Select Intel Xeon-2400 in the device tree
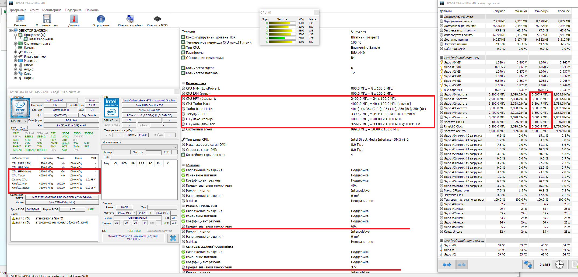Image resolution: width=578 pixels, height=277 pixels. [x=41, y=39]
